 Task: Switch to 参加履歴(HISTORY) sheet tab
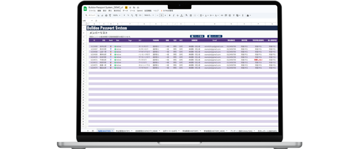pos(191,131)
